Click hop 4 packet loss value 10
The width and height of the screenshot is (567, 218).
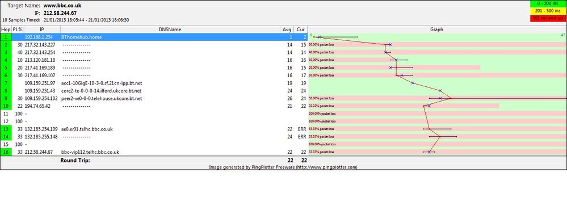20,60
